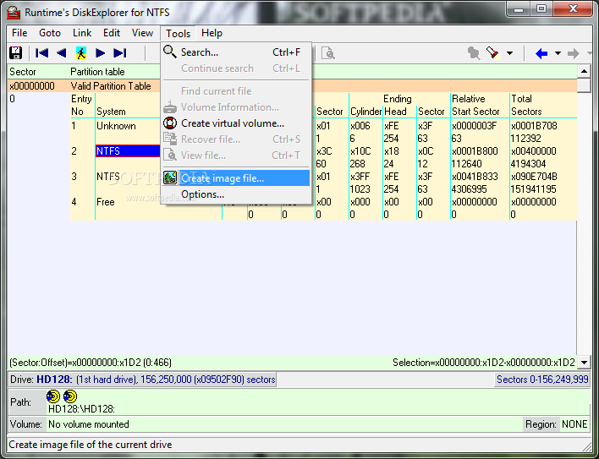The width and height of the screenshot is (599, 459).
Task: Choose Create virtual volume... menu entry
Action: click(x=236, y=123)
